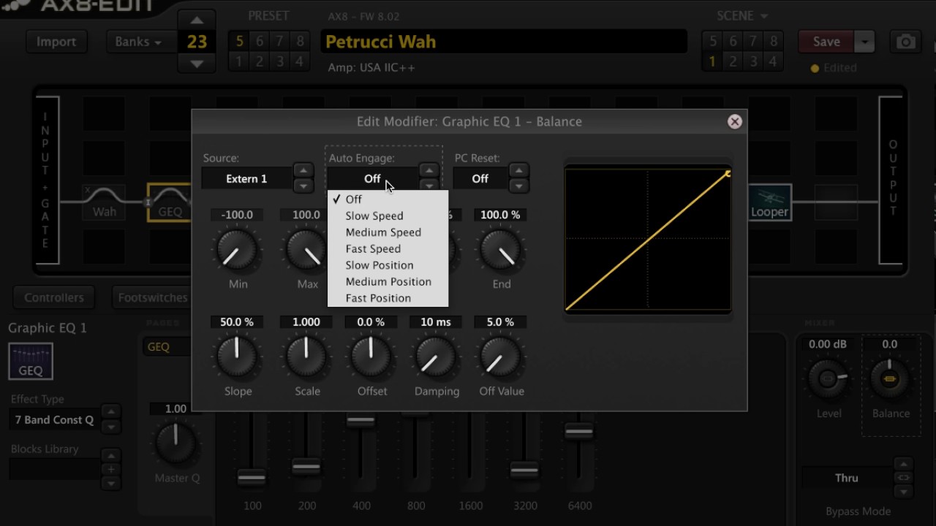Select scene 8
Viewport: 936px width, 526px height.
tap(772, 42)
